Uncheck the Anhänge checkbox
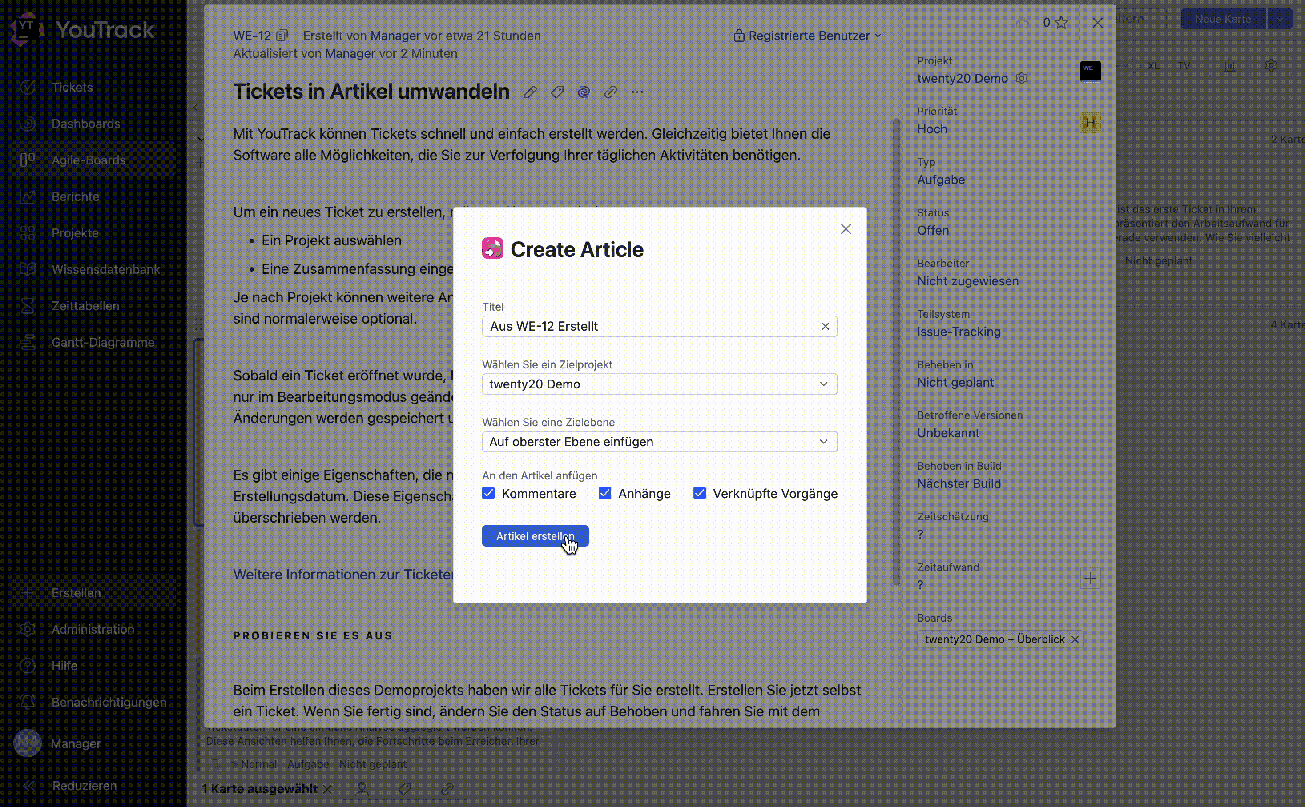The width and height of the screenshot is (1305, 807). click(x=605, y=493)
